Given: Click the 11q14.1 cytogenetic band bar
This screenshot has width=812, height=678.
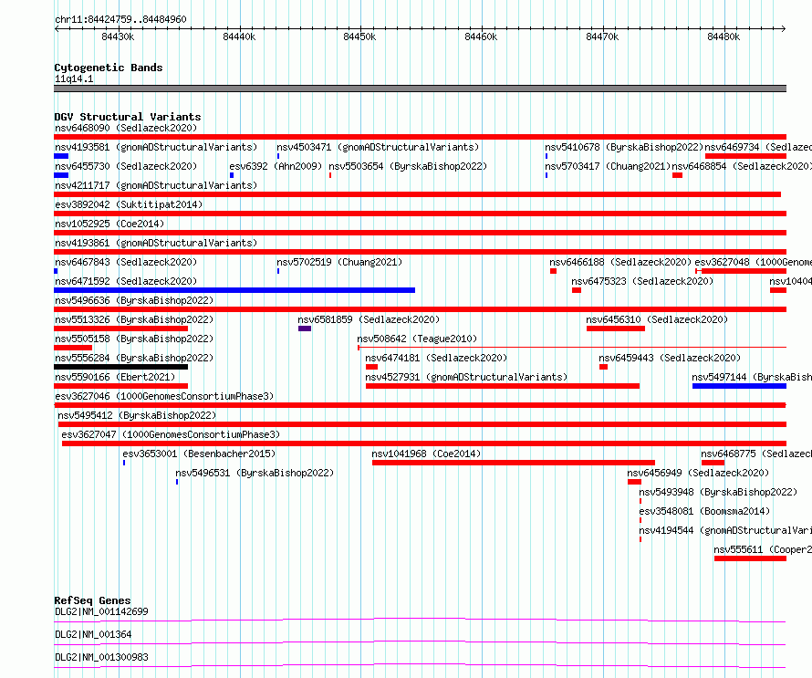Looking at the screenshot, I should pos(420,89).
